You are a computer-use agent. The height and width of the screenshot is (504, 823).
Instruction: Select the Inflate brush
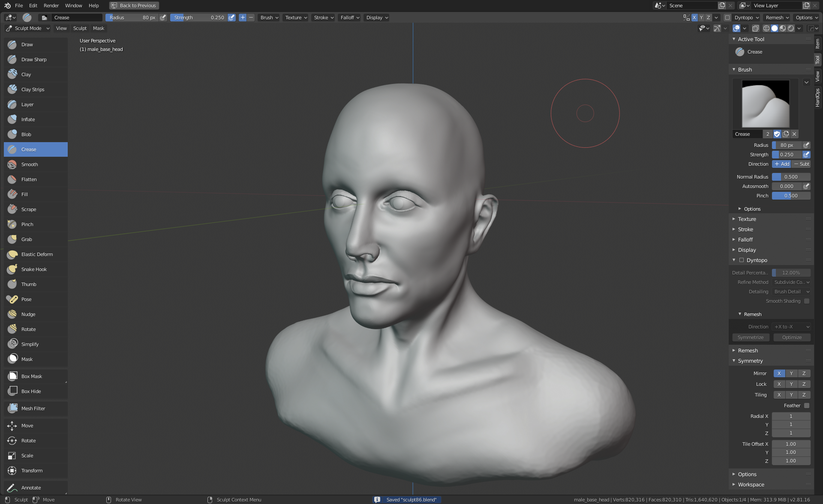(28, 119)
